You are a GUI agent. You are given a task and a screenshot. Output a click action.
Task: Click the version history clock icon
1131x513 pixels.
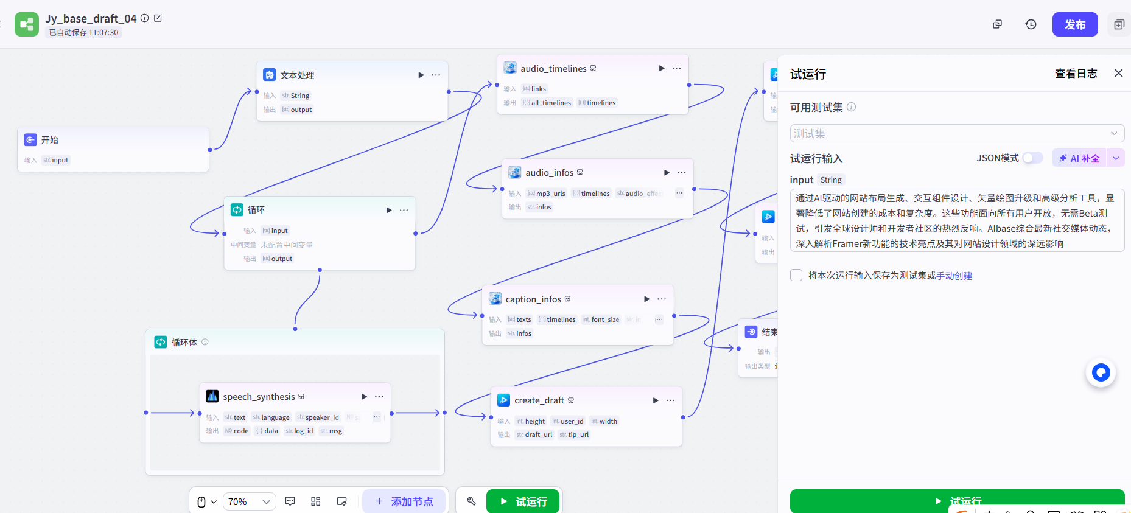coord(1031,24)
